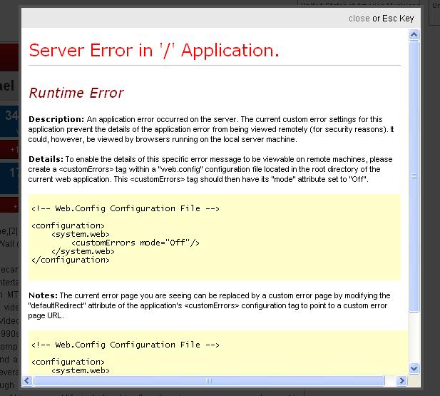Click the bold "Description:" label

coord(56,118)
